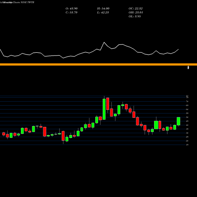Click the 'NYSE TWTR' chart title text
197x197 pixels.
tap(28, 2)
